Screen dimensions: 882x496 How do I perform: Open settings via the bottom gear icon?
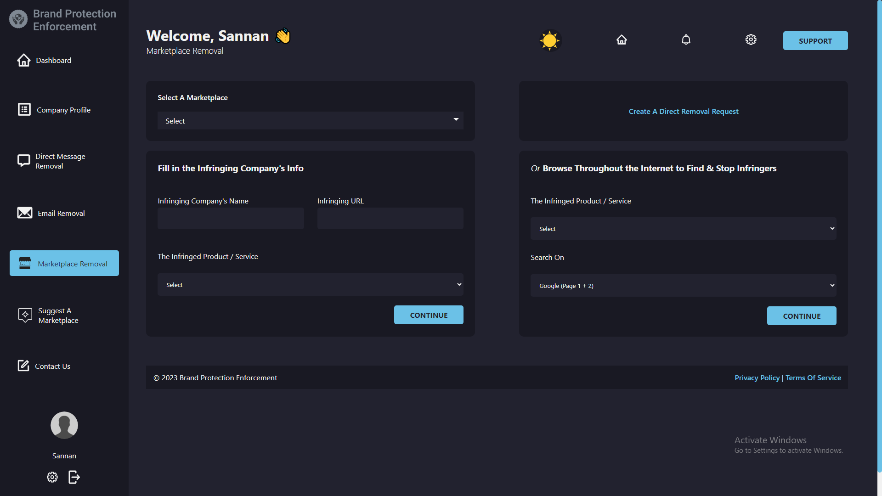(x=52, y=477)
